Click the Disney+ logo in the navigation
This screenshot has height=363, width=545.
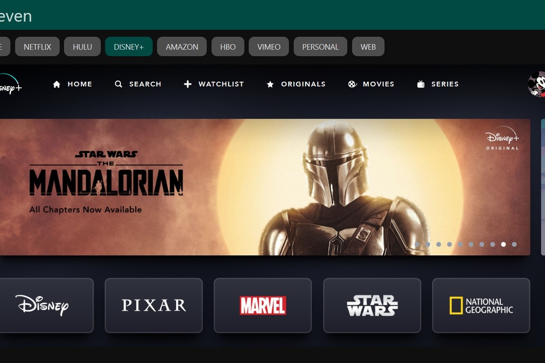point(10,84)
